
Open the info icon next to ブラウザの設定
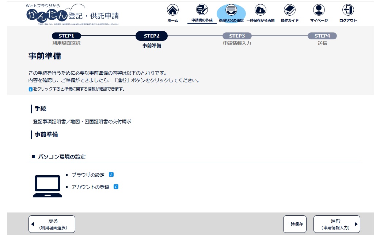click(x=111, y=175)
